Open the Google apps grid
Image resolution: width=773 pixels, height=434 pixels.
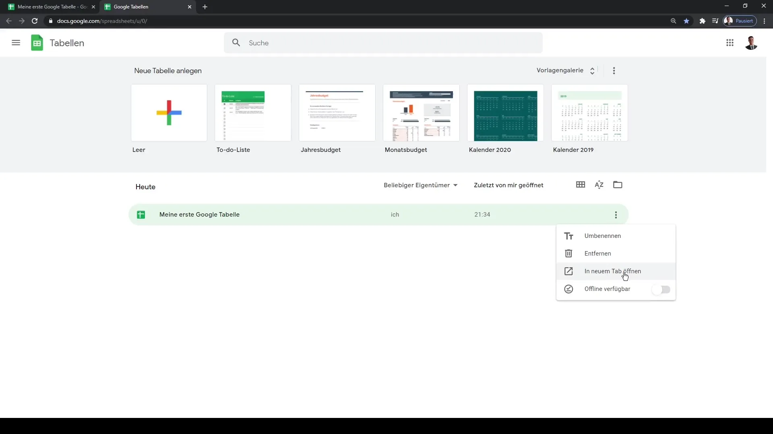(730, 43)
